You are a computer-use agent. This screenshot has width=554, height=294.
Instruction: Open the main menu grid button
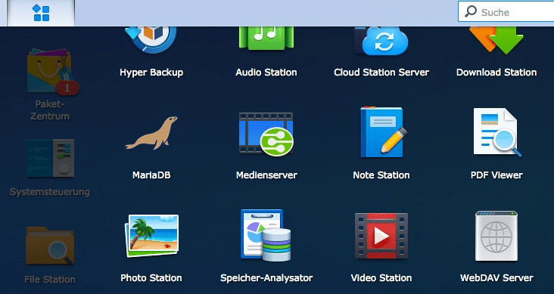tap(41, 13)
